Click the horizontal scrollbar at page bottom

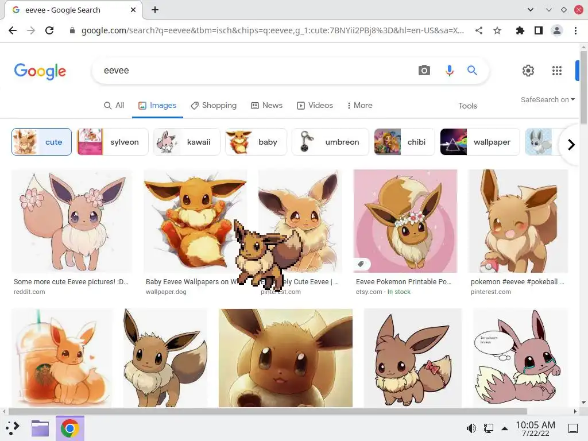pyautogui.click(x=268, y=411)
